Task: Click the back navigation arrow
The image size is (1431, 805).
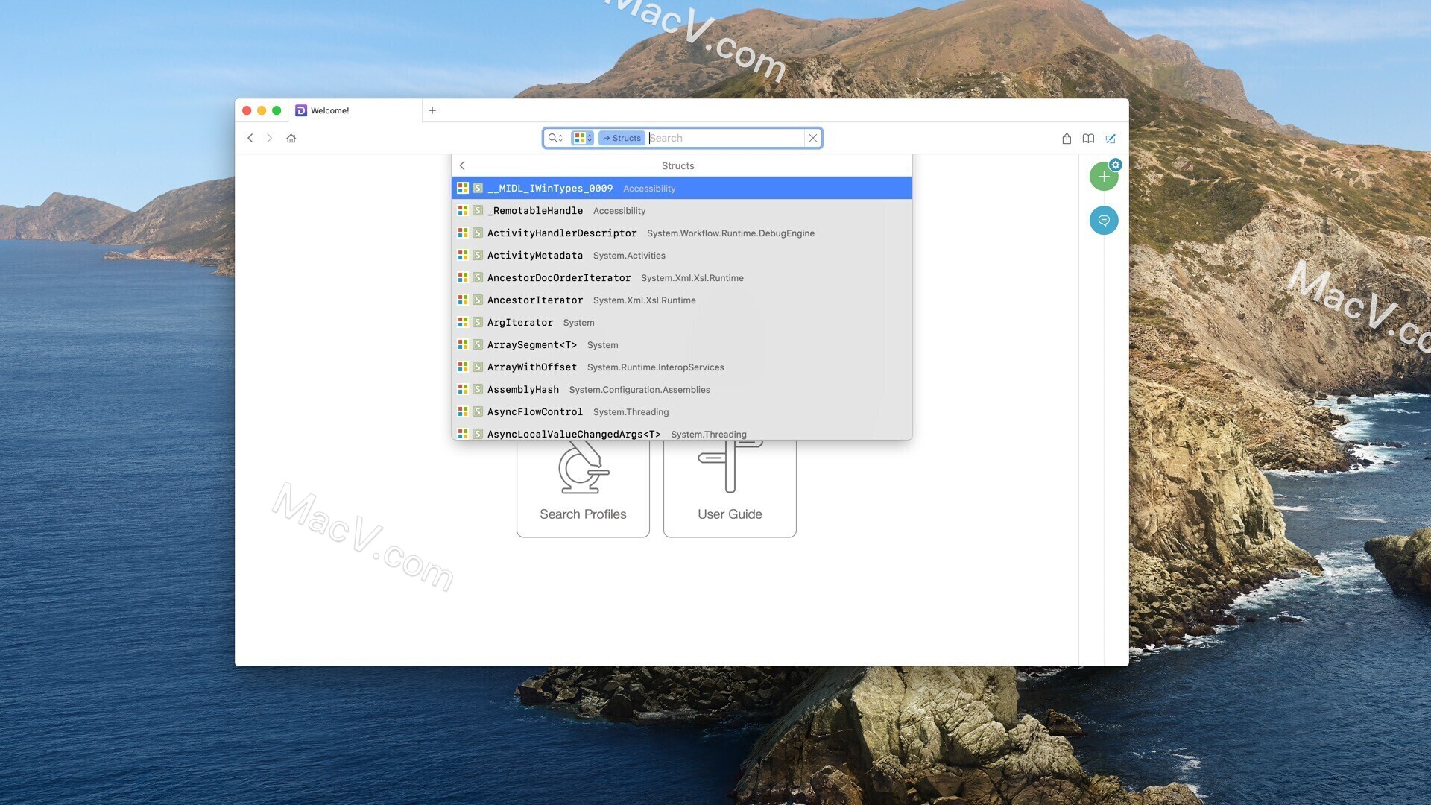Action: click(x=250, y=138)
